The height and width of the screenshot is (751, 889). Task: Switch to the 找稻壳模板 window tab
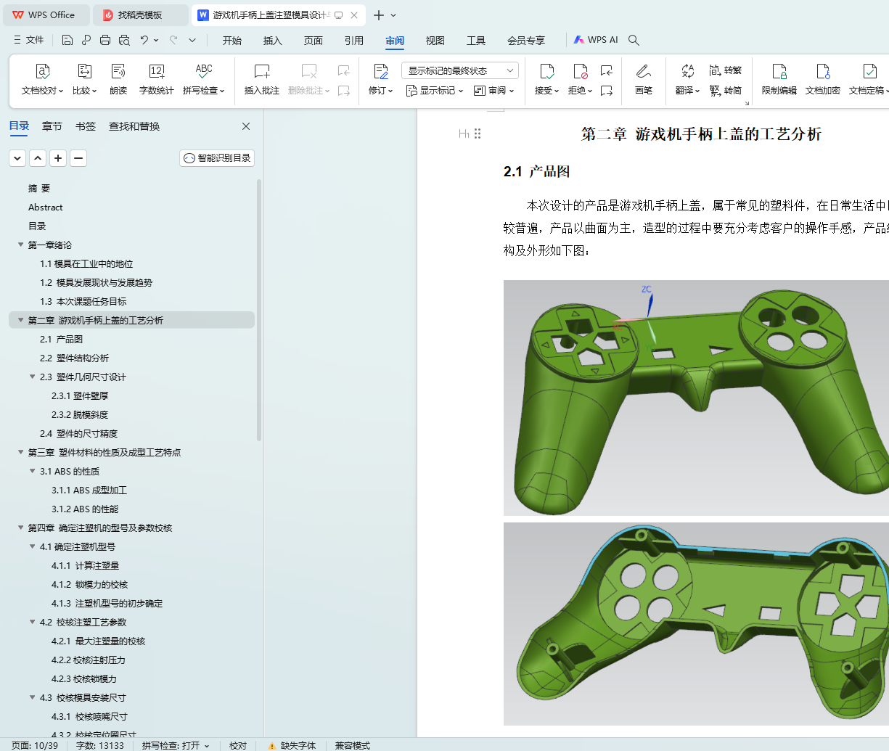pyautogui.click(x=141, y=15)
